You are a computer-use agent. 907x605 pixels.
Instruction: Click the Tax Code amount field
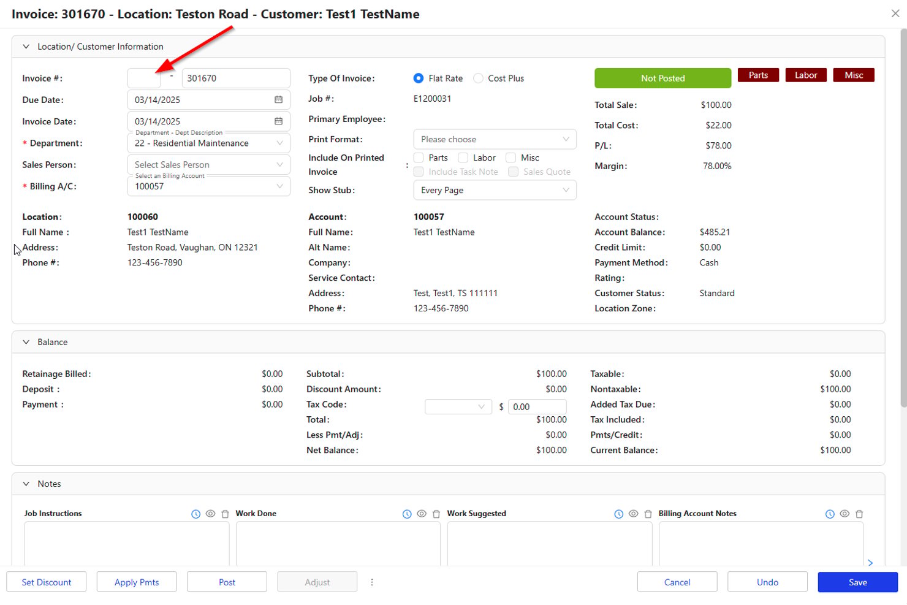pyautogui.click(x=537, y=407)
